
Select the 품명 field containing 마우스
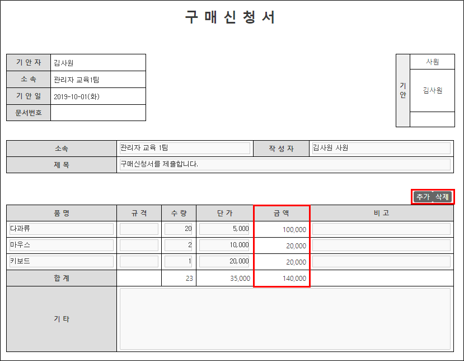[x=61, y=245]
